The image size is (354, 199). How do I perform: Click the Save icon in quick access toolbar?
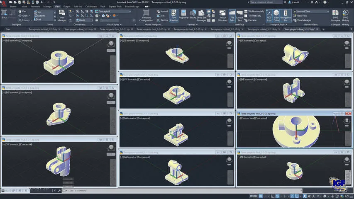(20, 2)
